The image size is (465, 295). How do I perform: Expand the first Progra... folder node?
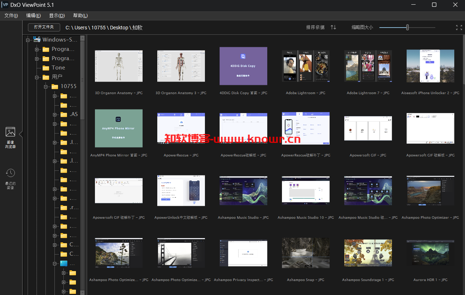coord(37,49)
